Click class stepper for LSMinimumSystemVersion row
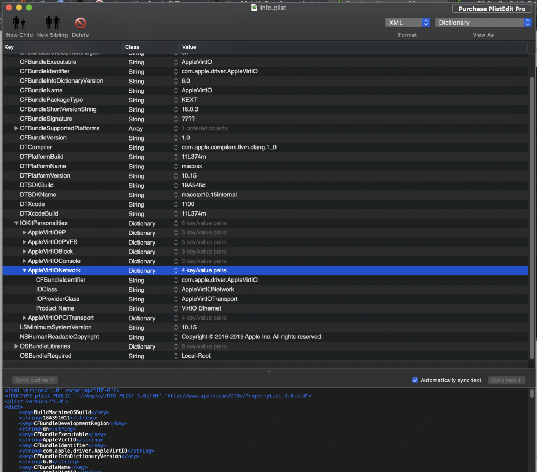Image resolution: width=537 pixels, height=472 pixels. coord(176,327)
